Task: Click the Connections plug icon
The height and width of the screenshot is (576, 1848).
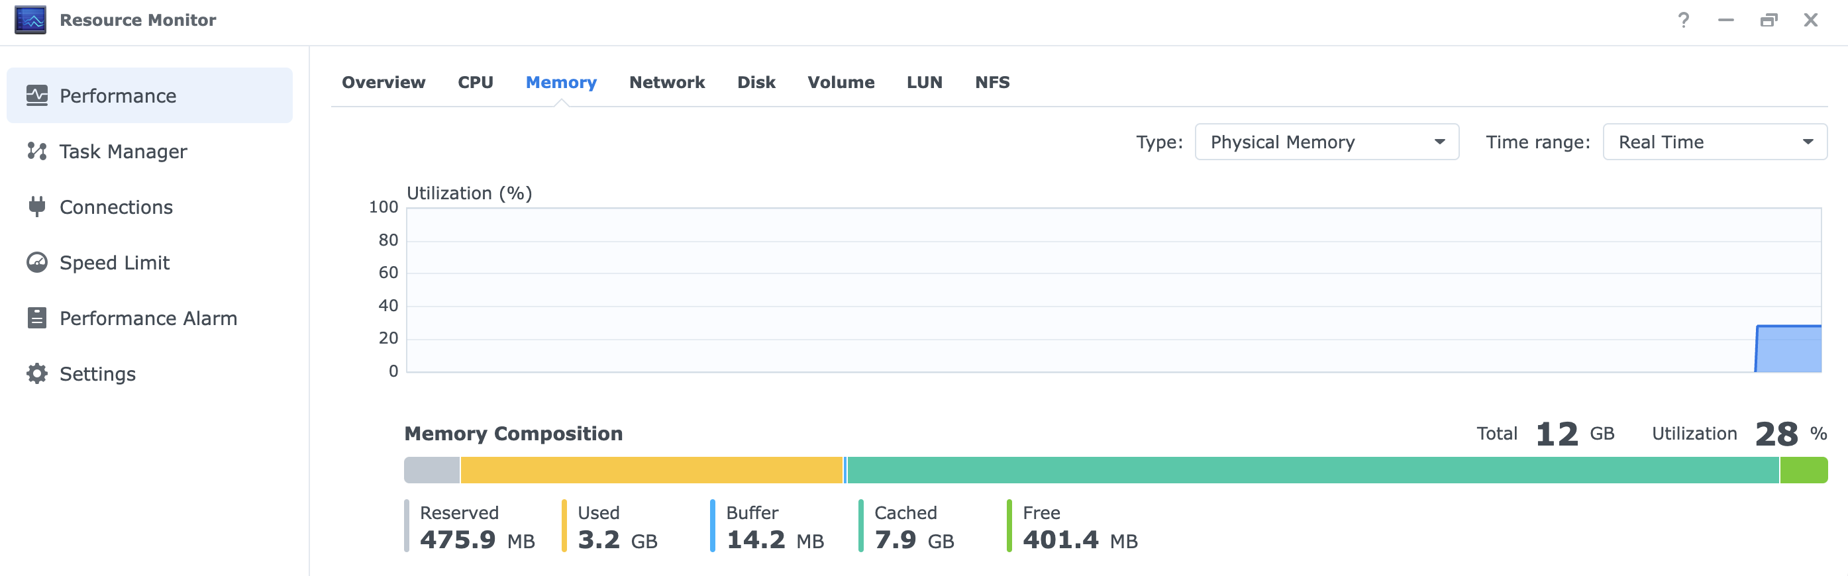Action: [36, 207]
